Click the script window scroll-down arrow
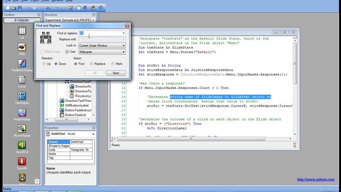Screen dimensions: 341x192 [295, 134]
